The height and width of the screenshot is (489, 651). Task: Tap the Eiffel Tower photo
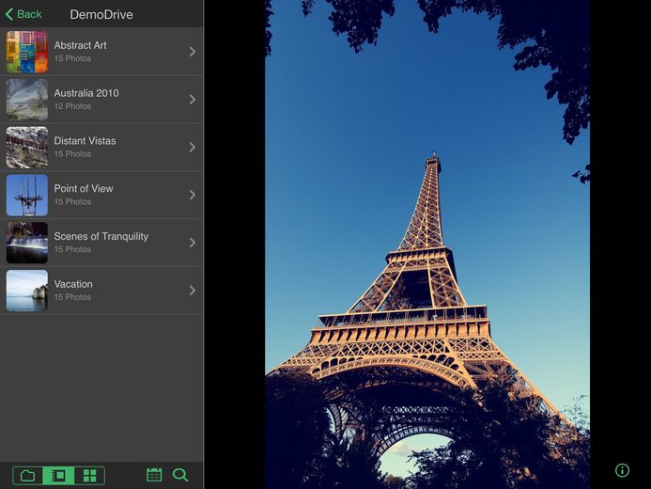tap(427, 244)
